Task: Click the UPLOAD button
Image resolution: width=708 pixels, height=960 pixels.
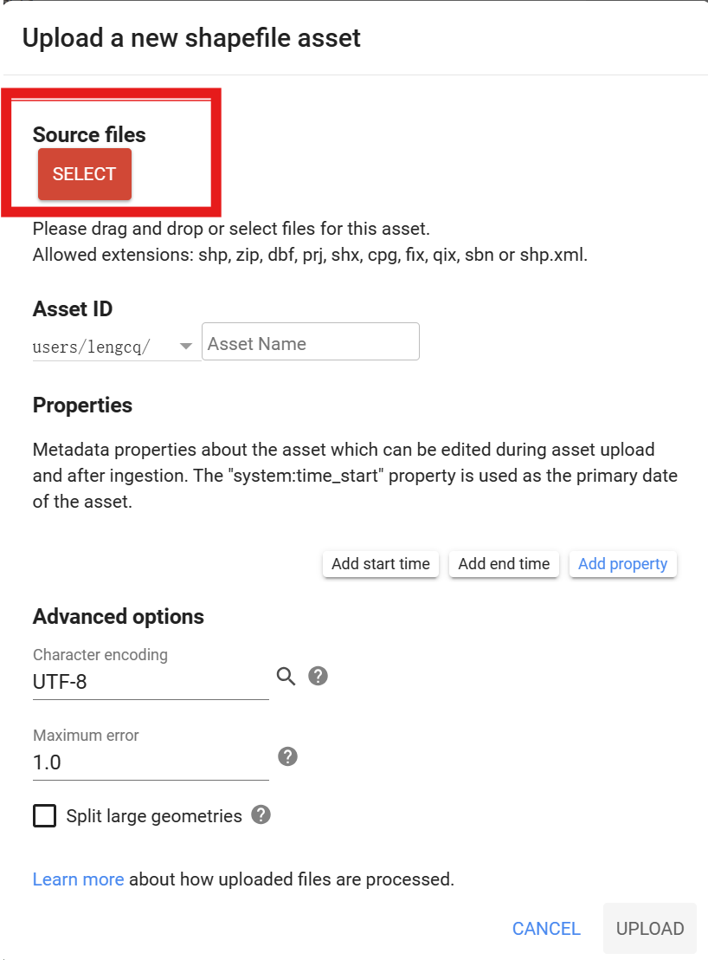Action: 650,929
